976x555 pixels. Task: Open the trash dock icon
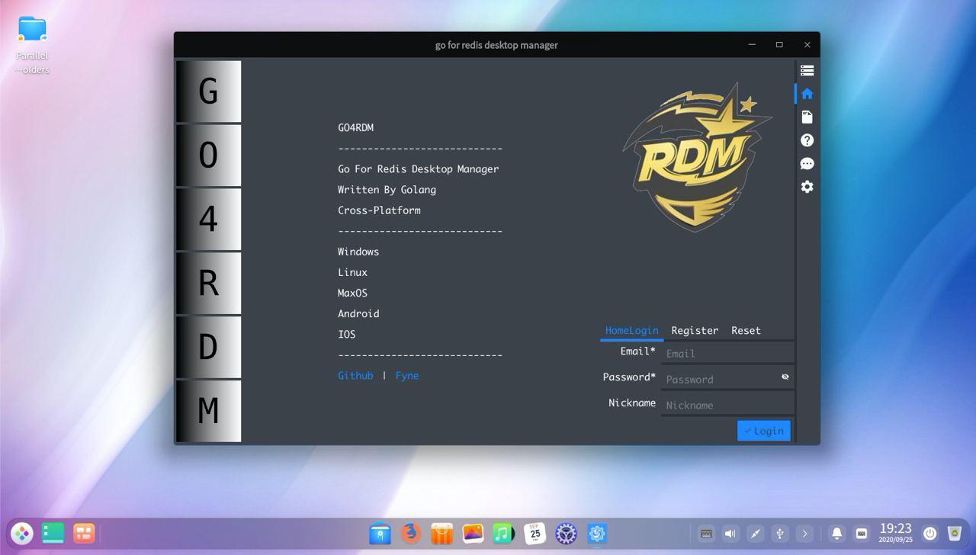(x=955, y=534)
